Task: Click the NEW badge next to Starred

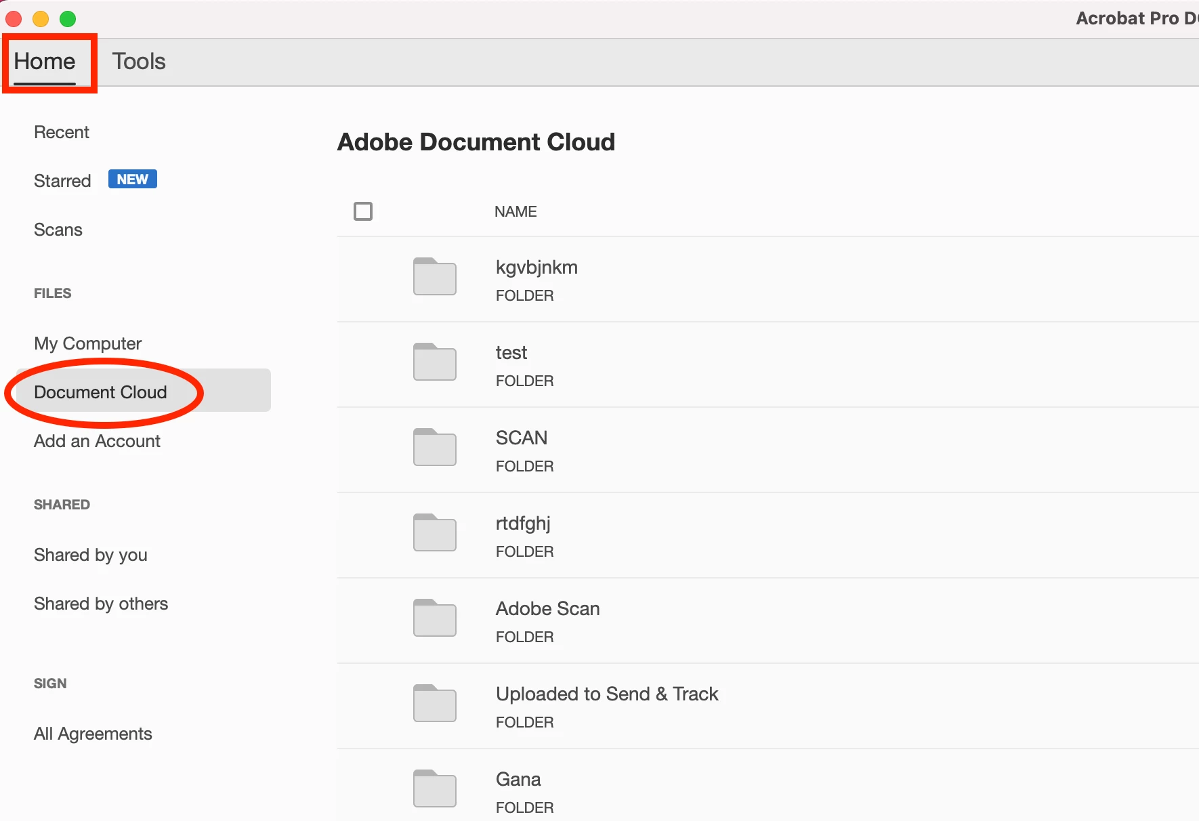Action: (x=133, y=180)
